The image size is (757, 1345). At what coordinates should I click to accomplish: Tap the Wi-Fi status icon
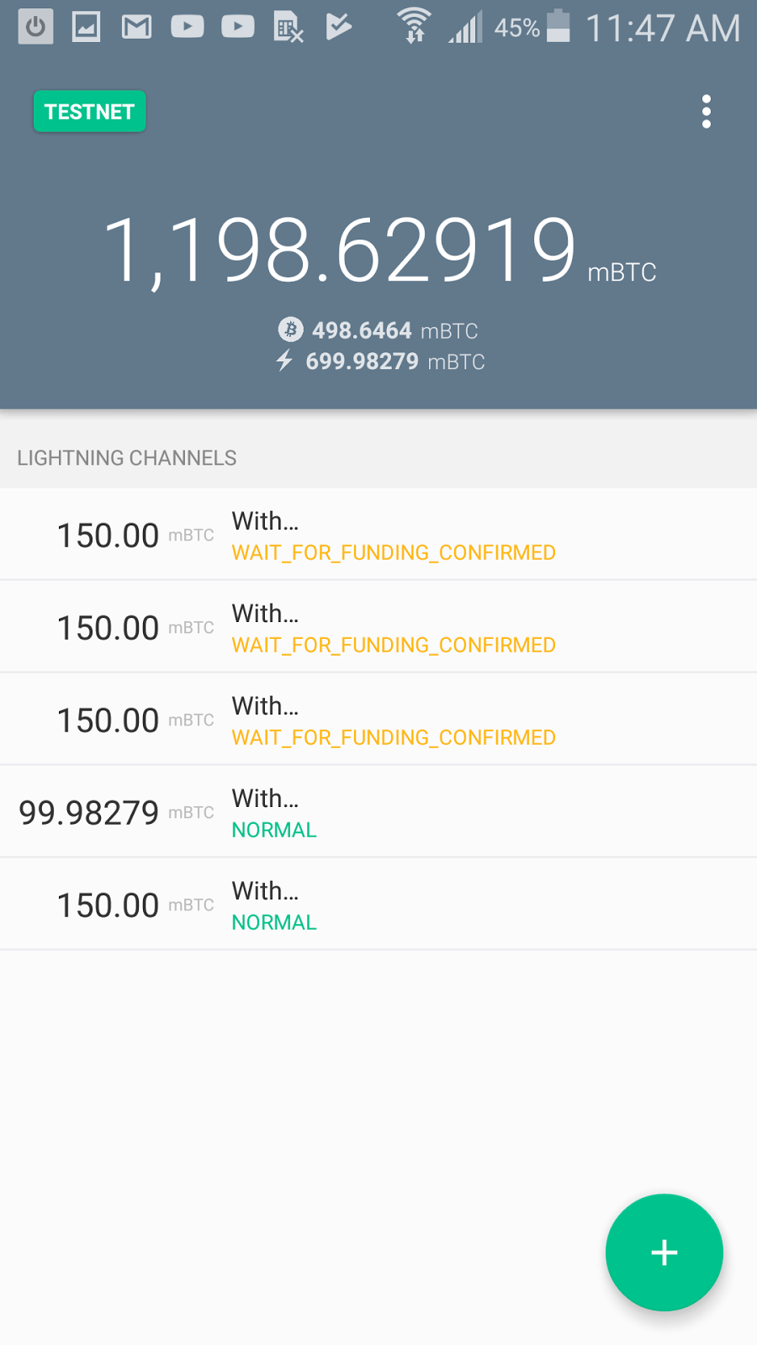point(413,26)
